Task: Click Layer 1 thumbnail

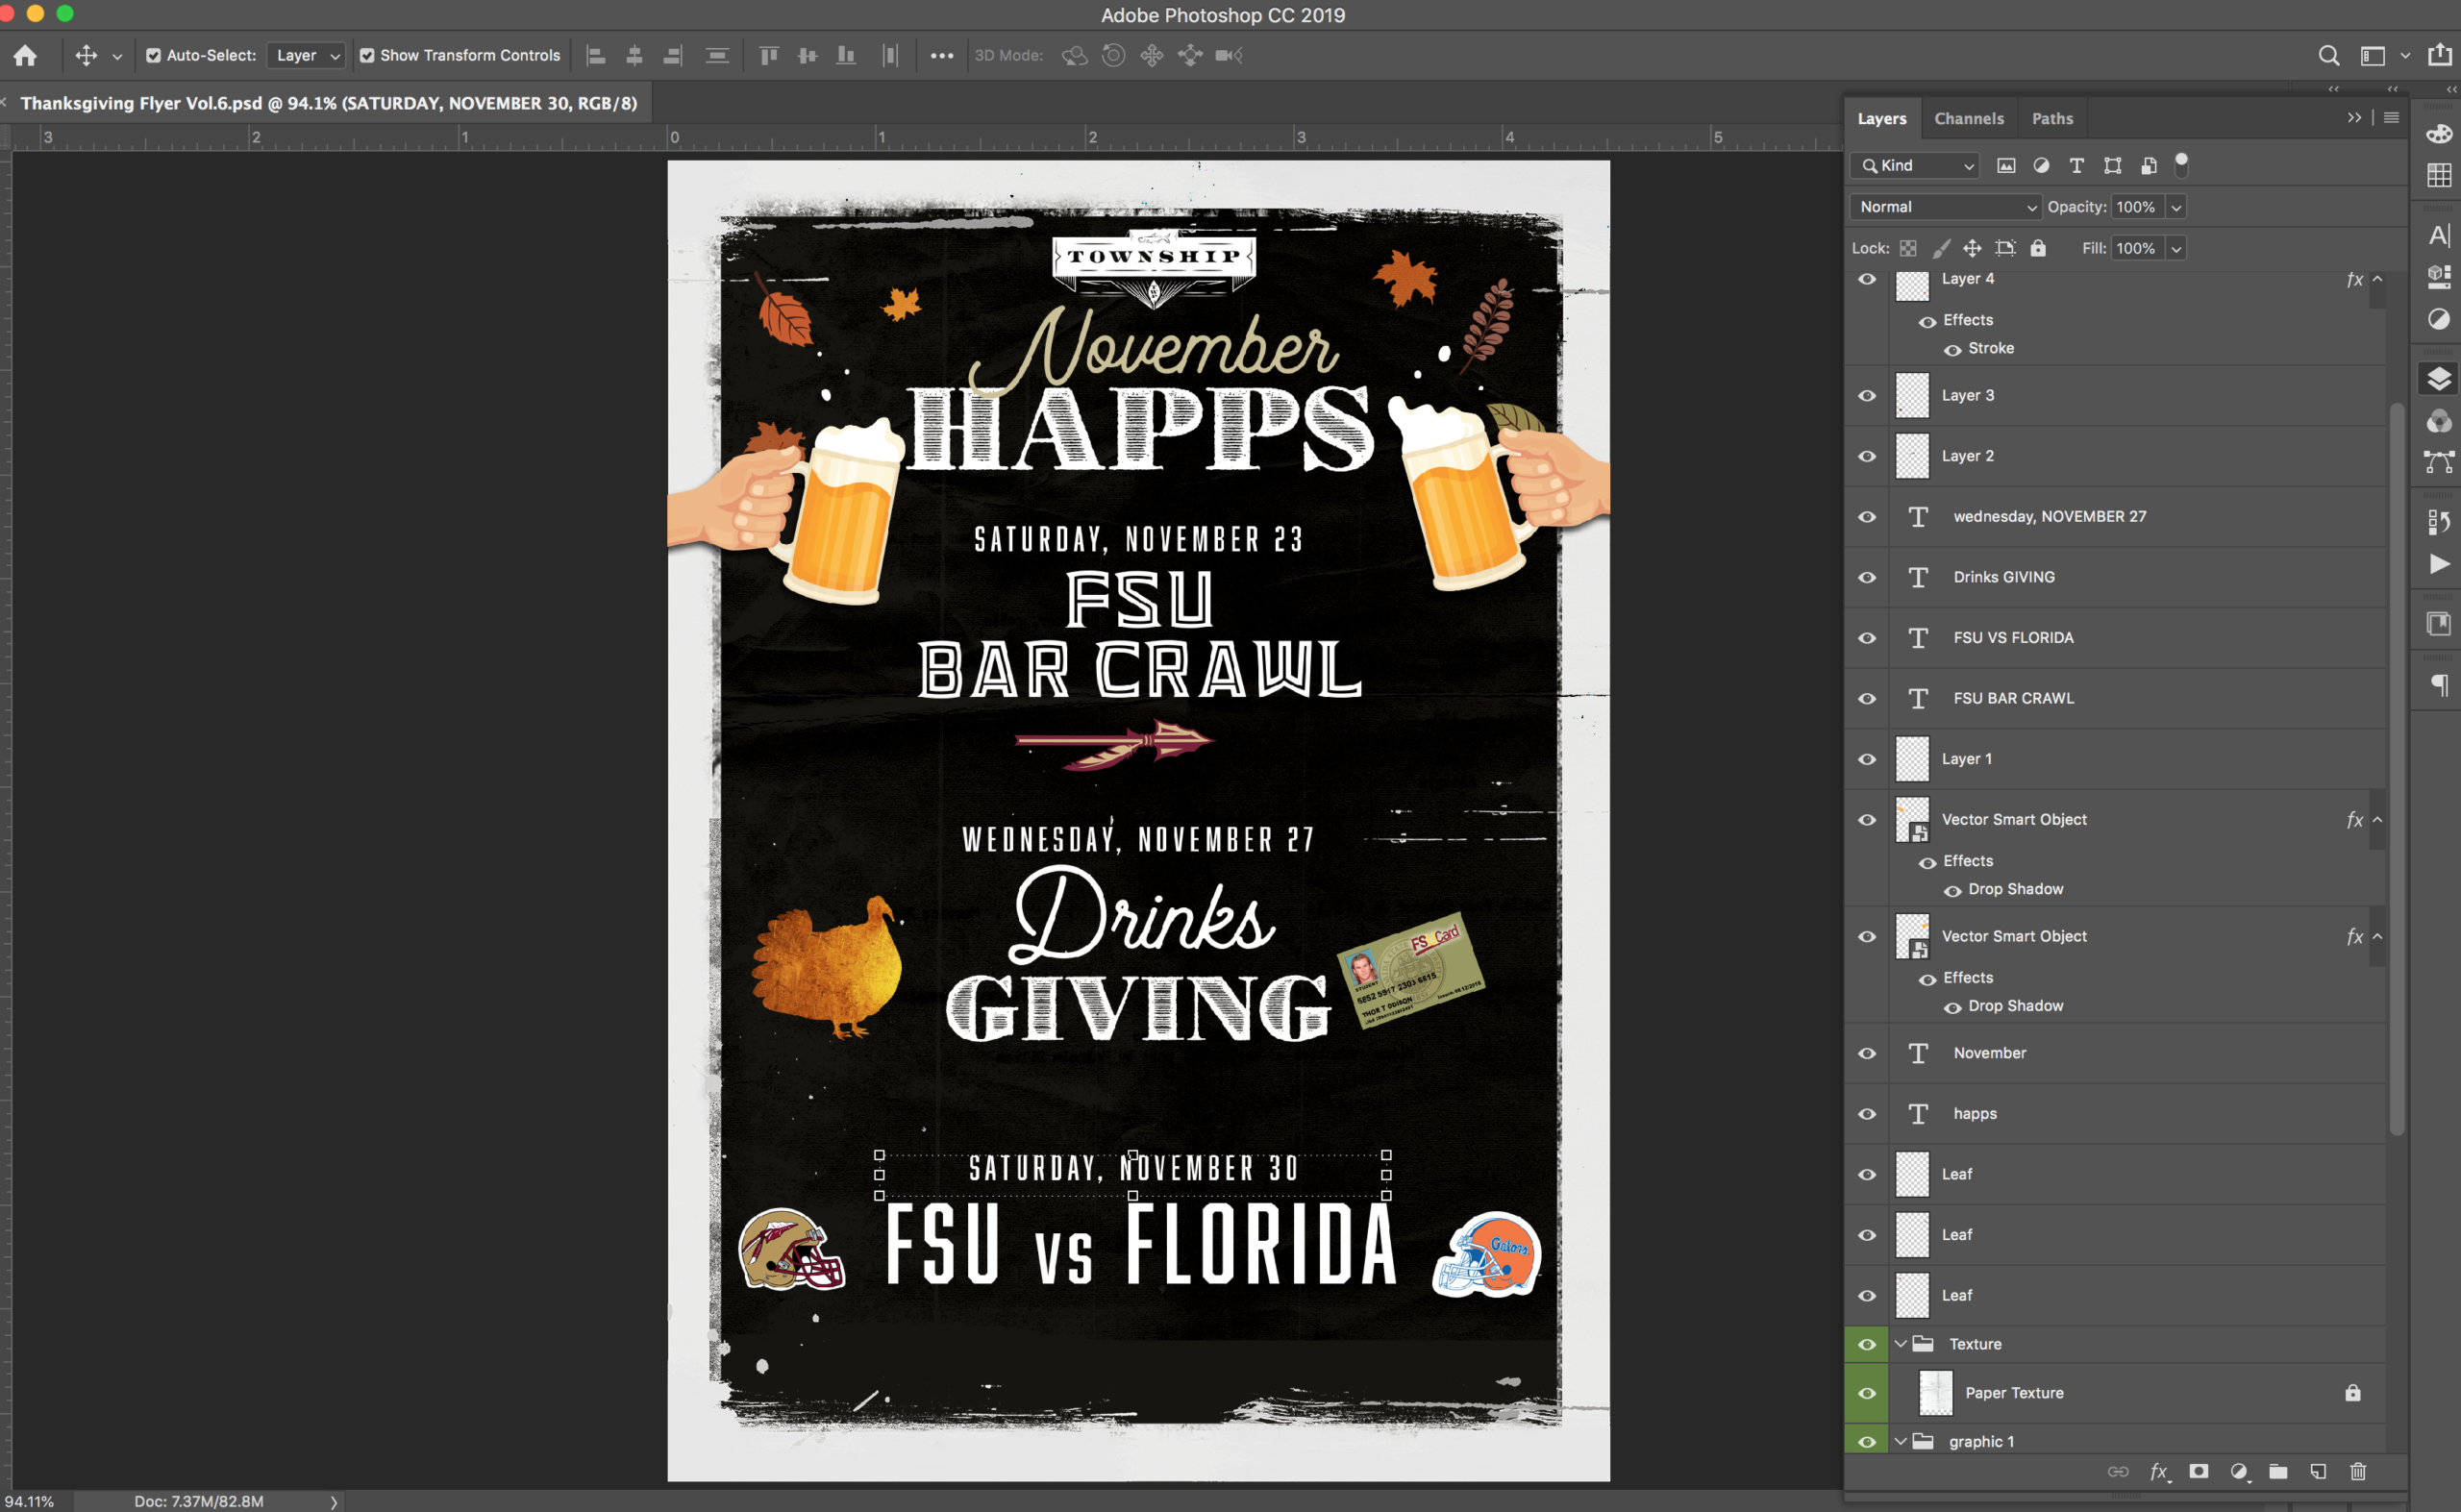Action: 1911,759
